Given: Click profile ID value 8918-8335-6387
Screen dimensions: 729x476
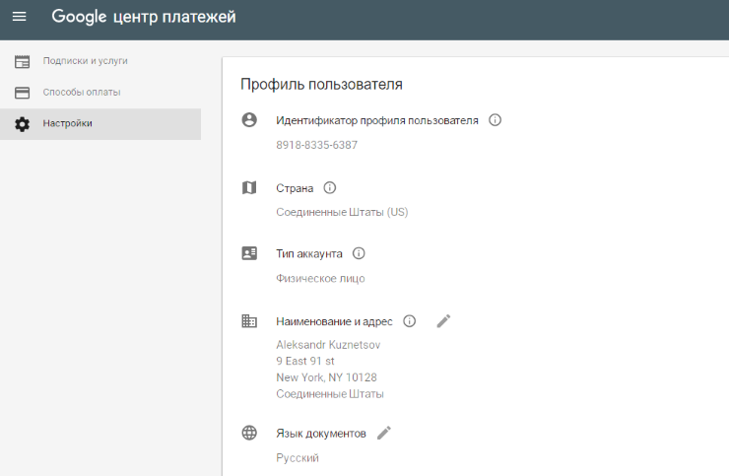Looking at the screenshot, I should [x=316, y=145].
